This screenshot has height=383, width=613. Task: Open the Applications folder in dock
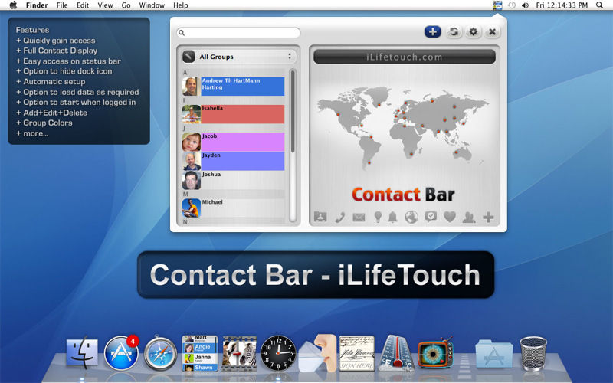click(x=494, y=354)
